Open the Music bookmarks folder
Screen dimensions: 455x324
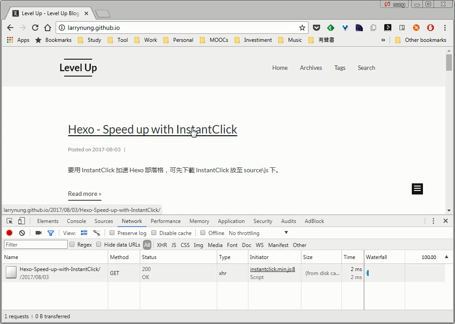click(x=290, y=40)
